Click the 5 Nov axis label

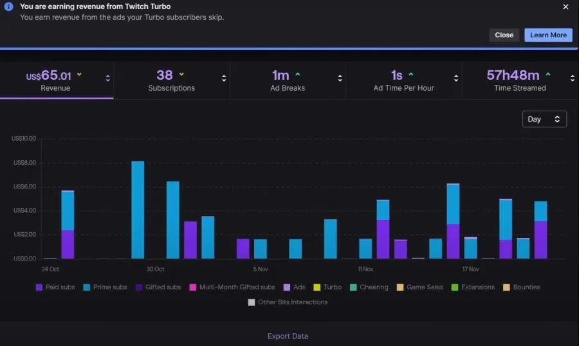click(261, 269)
